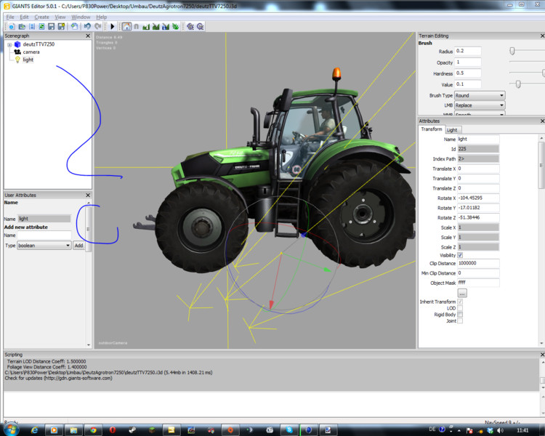545x436 pixels.
Task: Select the light node in Scenegraph
Action: coord(28,60)
